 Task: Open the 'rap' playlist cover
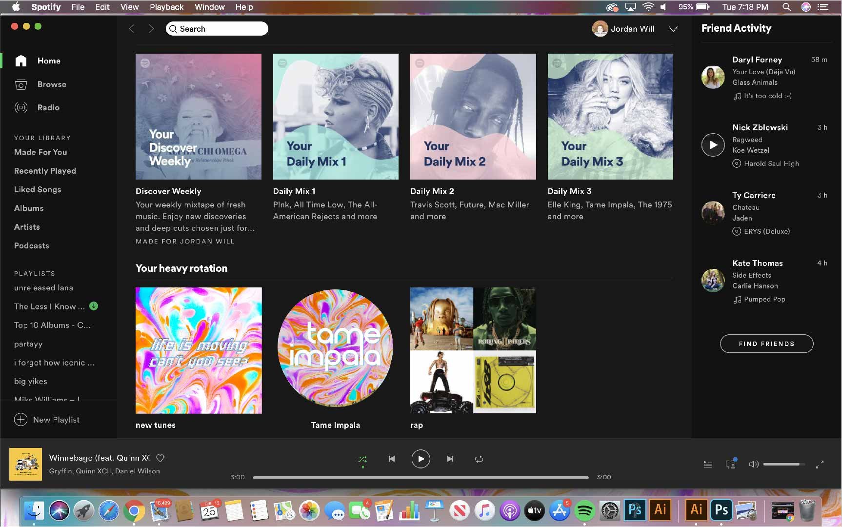click(473, 350)
